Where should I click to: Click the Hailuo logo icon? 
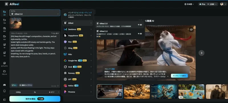[65, 86]
